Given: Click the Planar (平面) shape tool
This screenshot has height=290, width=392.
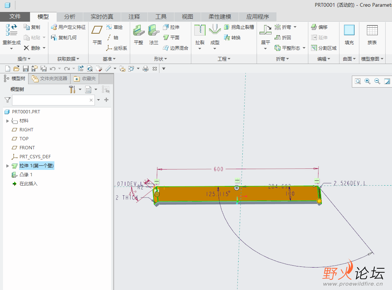Looking at the screenshot, I should pyautogui.click(x=171, y=37).
